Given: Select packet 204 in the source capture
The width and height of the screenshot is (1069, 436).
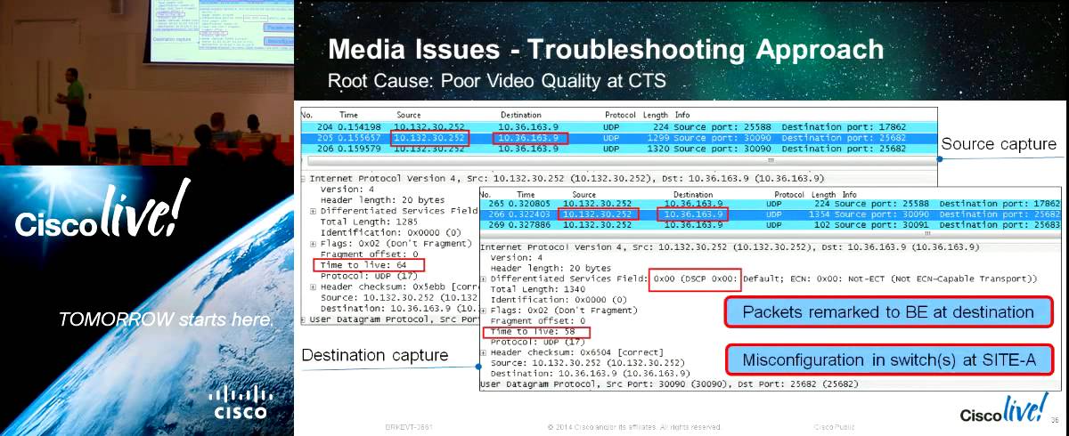Looking at the screenshot, I should coord(619,127).
